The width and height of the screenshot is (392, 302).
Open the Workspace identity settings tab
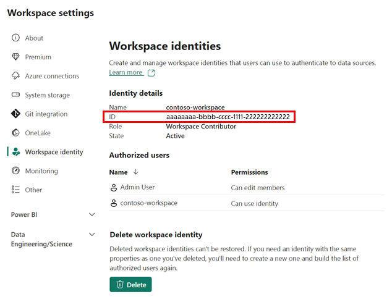pos(54,152)
